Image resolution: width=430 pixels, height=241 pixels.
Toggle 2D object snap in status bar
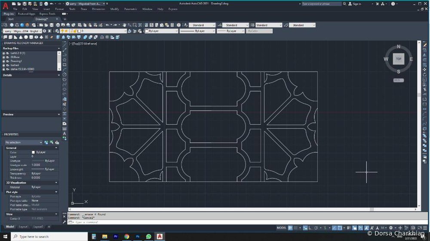click(x=340, y=228)
